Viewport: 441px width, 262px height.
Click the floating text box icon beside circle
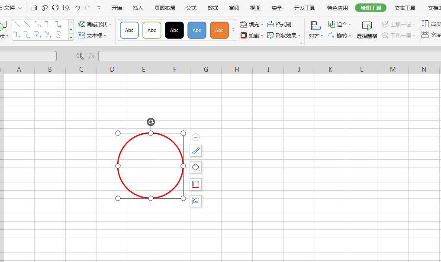(x=196, y=201)
